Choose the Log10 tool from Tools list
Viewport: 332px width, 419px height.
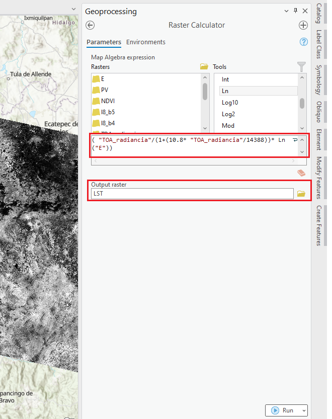230,103
